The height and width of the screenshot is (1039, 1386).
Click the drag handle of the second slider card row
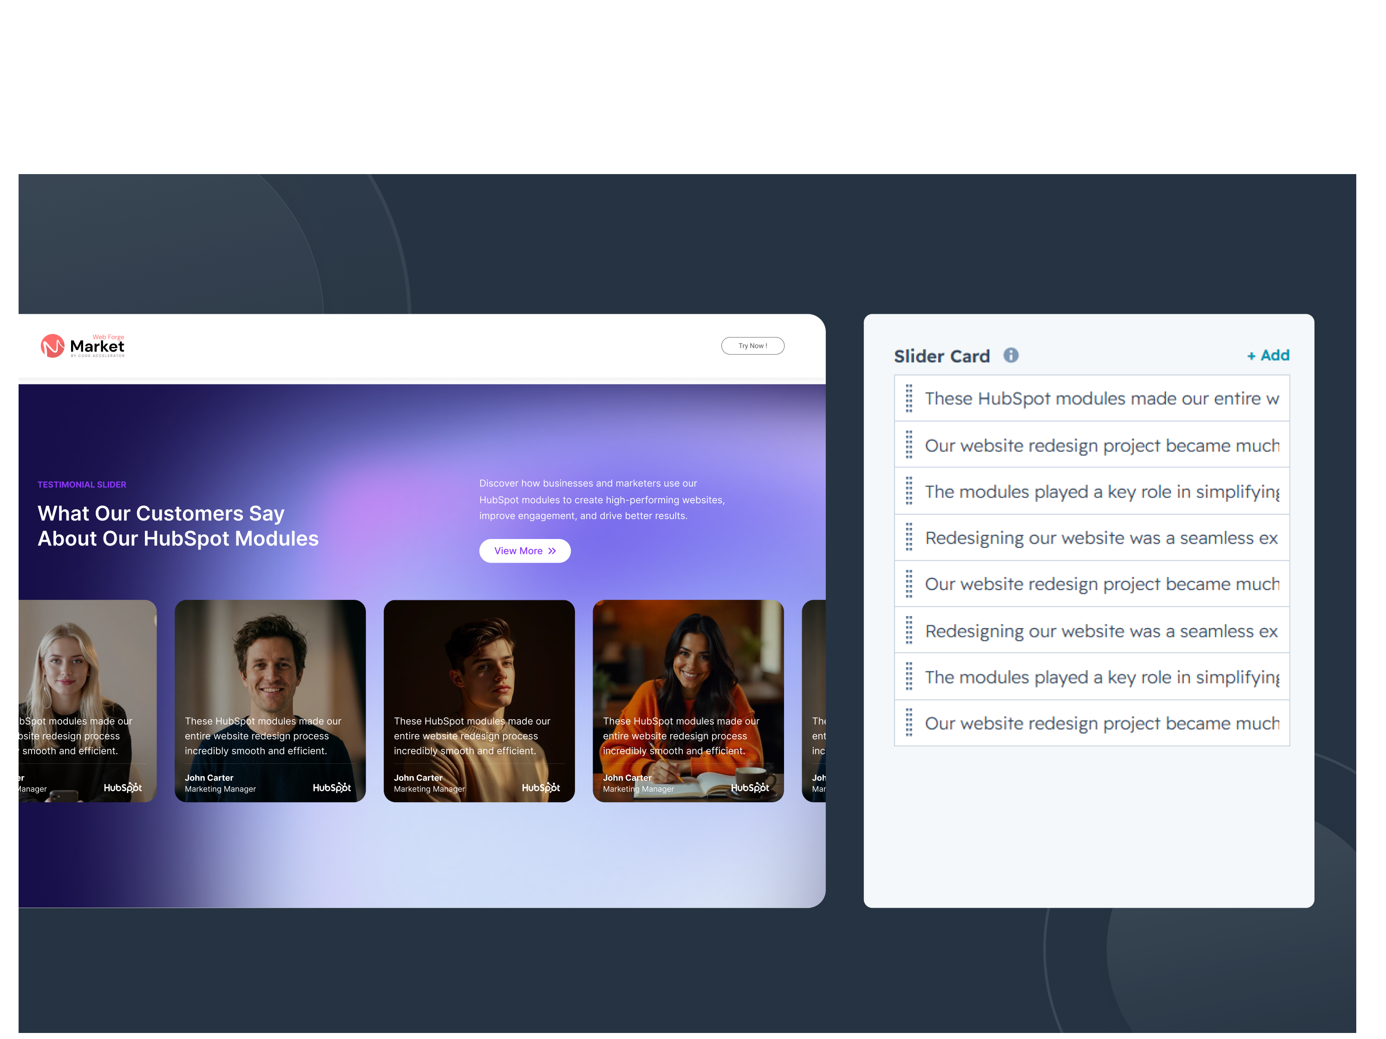pyautogui.click(x=909, y=445)
